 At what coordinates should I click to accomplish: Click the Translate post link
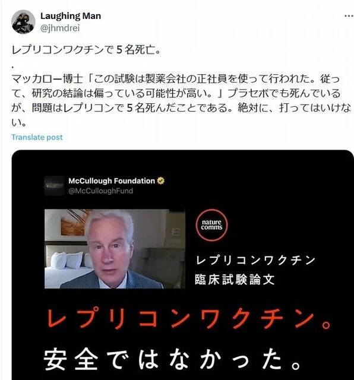[37, 137]
